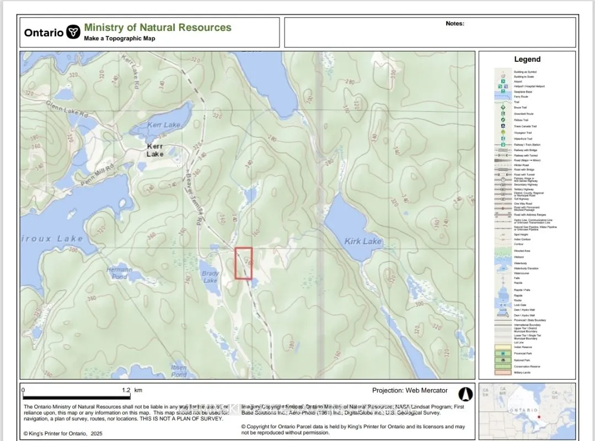
Task: Click the Rideau Trail legend icon
Action: click(x=503, y=120)
